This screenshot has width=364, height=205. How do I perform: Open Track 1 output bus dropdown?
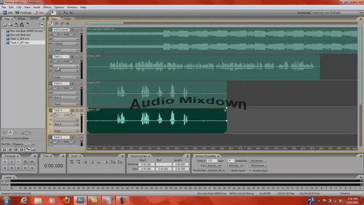pyautogui.click(x=67, y=71)
